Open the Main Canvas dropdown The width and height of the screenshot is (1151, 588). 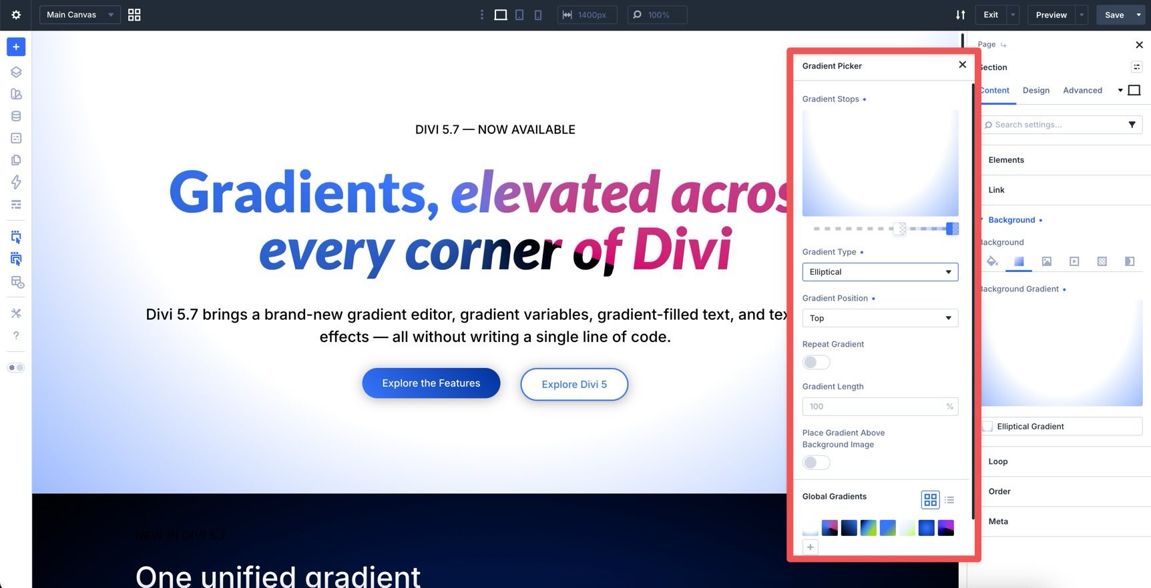[80, 15]
